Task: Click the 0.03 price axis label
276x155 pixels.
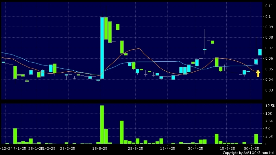Action: [x=269, y=90]
